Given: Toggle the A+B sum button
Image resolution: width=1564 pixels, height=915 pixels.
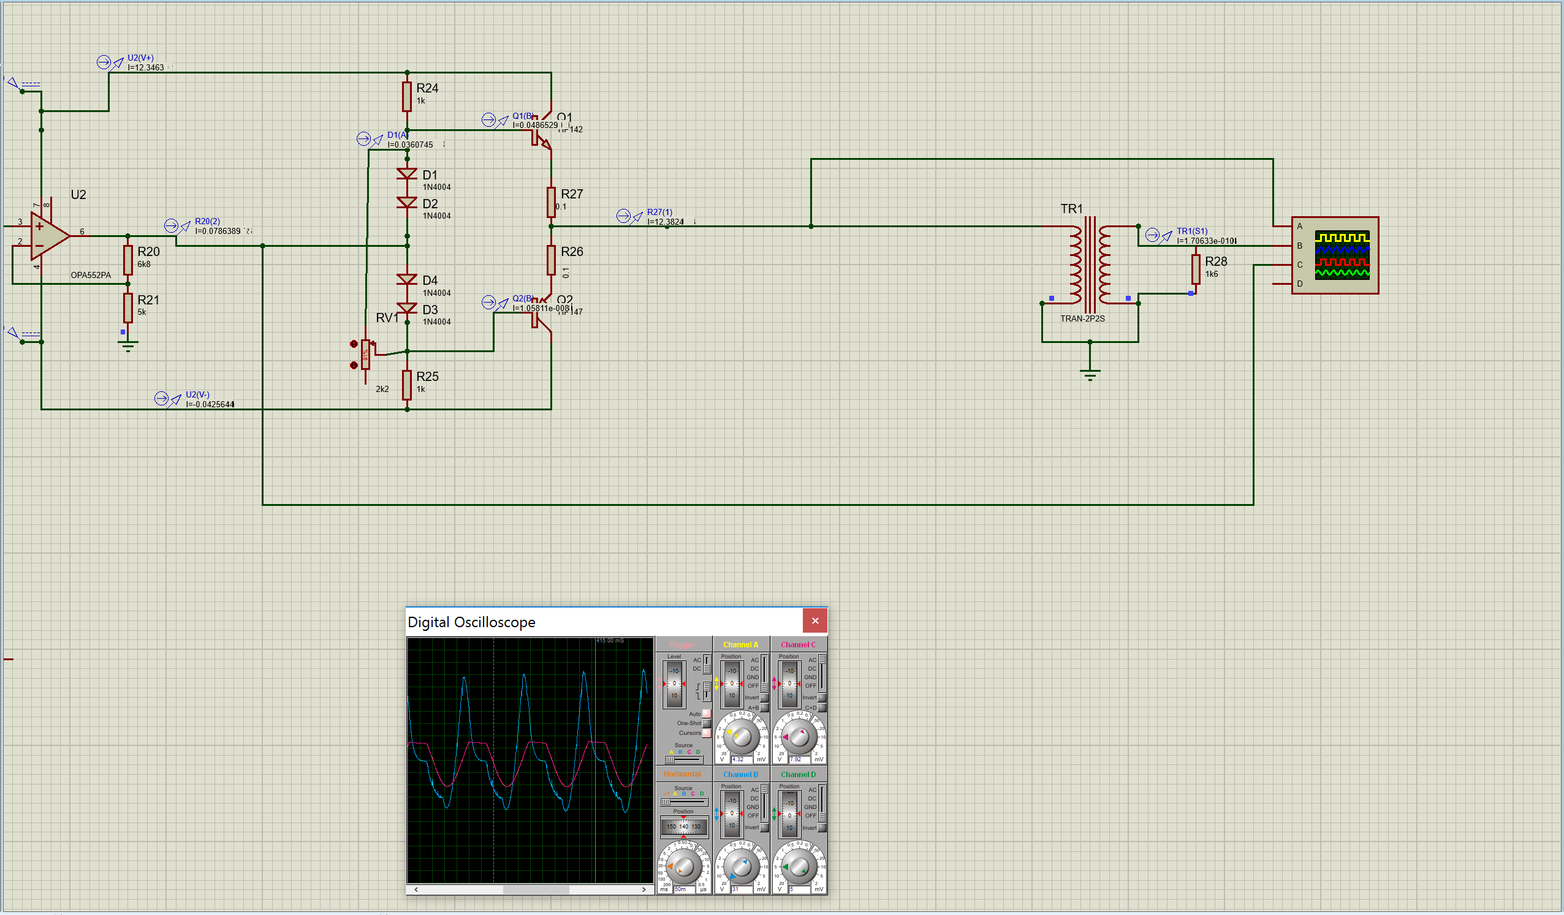Looking at the screenshot, I should tap(765, 708).
